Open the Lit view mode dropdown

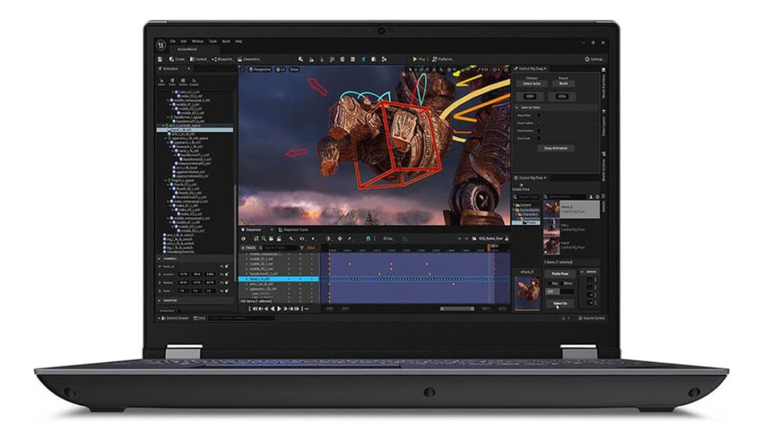(280, 69)
